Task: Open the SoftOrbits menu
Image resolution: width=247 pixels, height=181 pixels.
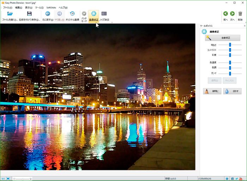Action: 51,7
